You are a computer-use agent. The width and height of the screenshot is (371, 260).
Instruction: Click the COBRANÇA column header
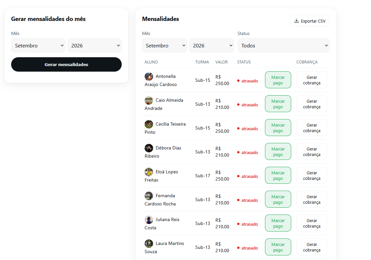click(x=307, y=62)
